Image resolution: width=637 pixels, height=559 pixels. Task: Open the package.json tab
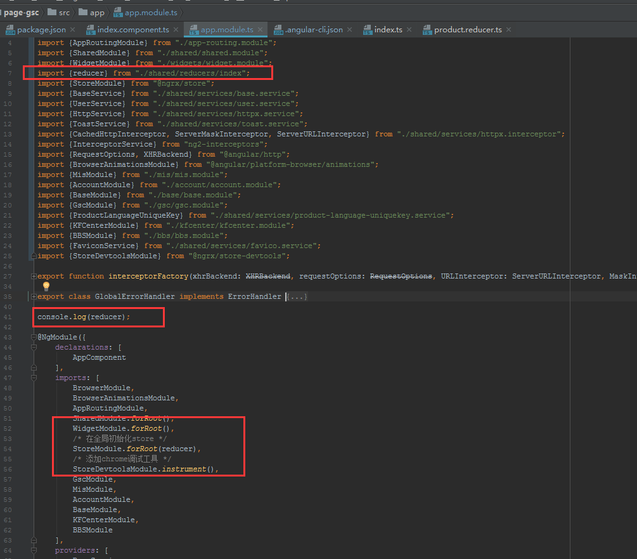tap(41, 30)
